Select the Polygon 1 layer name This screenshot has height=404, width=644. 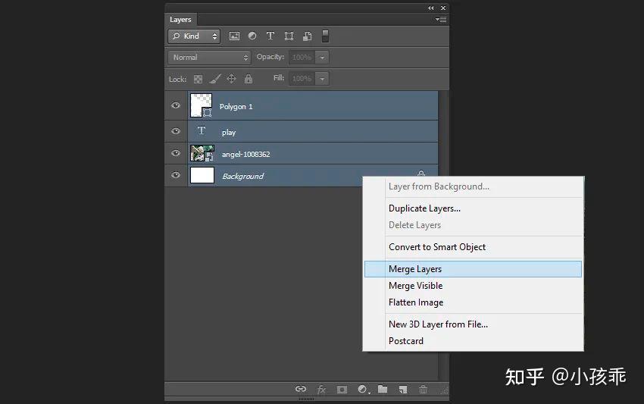tap(236, 106)
